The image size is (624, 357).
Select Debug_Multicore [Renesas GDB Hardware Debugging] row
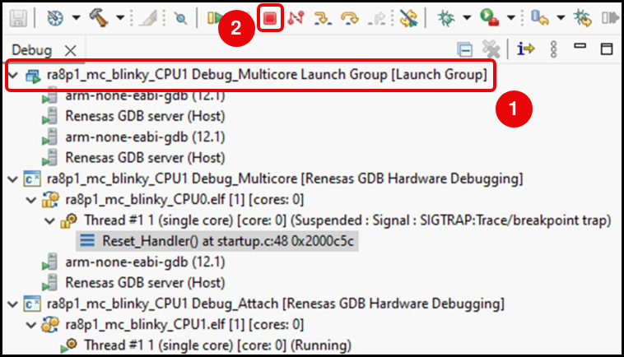pos(285,178)
